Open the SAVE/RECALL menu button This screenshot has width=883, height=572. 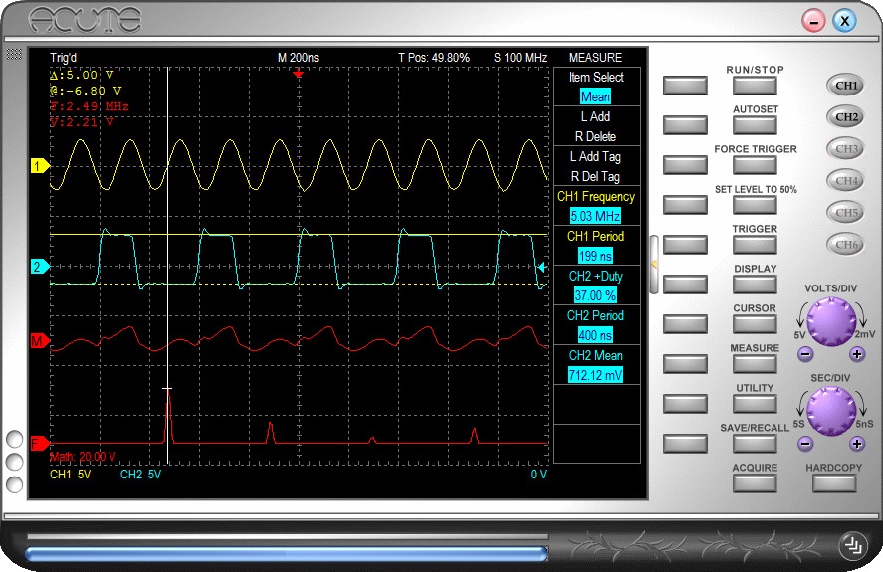click(x=755, y=444)
